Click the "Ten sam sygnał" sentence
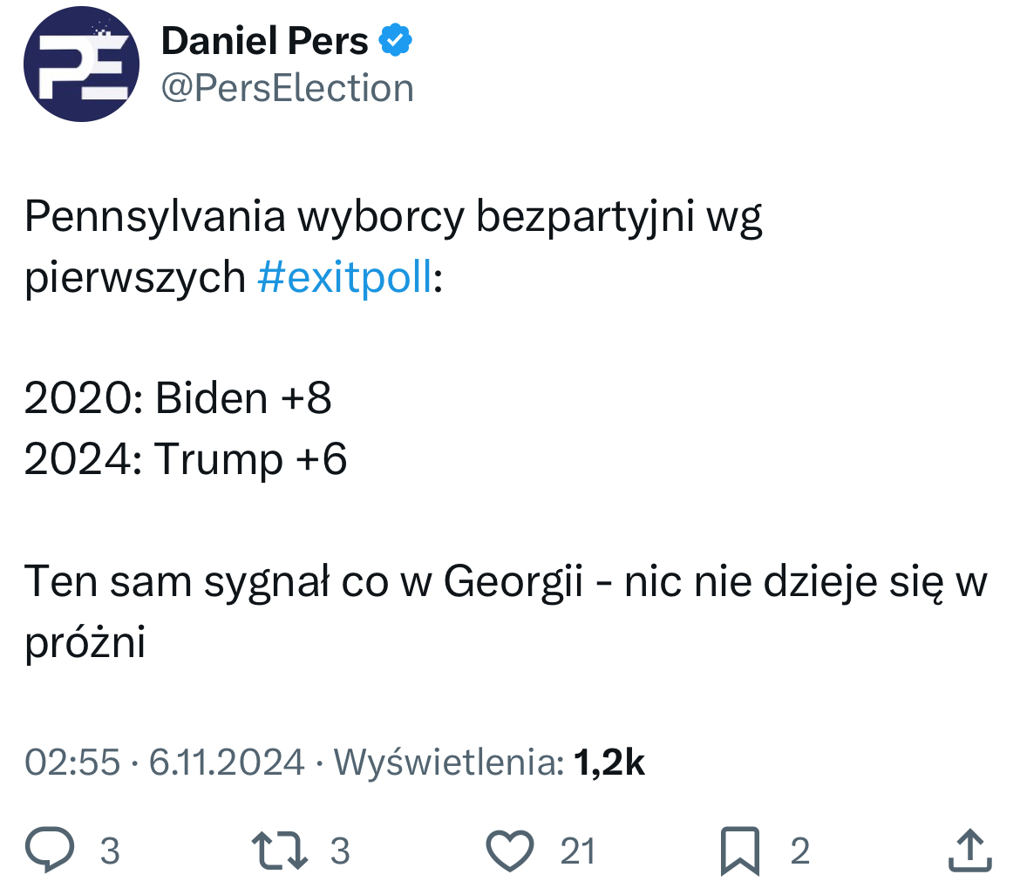 pos(506,582)
